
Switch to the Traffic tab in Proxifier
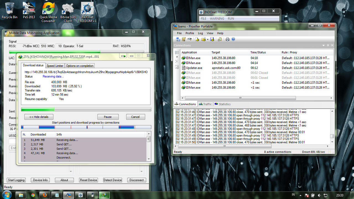coord(205,104)
